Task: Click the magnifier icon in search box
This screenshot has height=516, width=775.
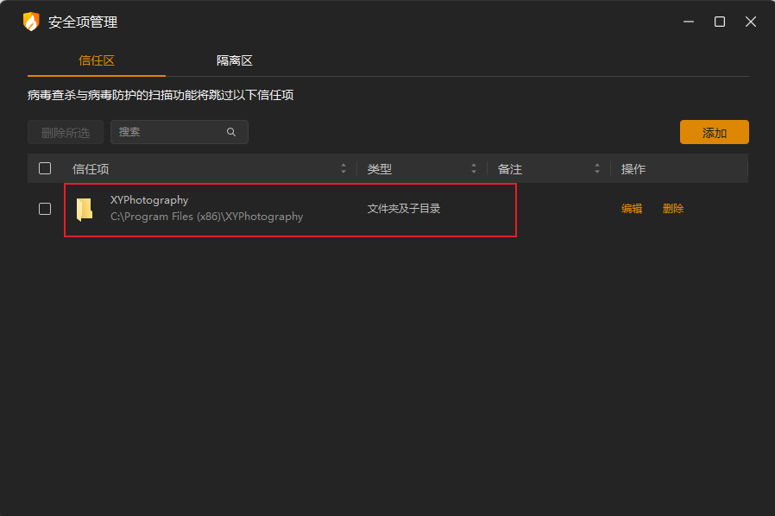Action: pos(231,132)
